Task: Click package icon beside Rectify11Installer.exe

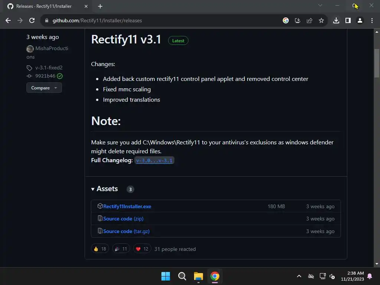Action: (100, 206)
